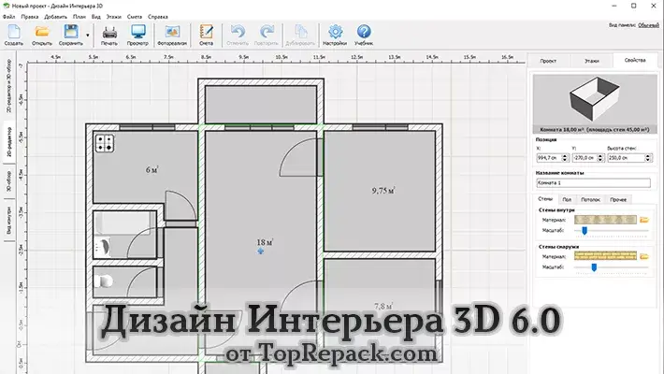Click the Создать new project icon
Image resolution: width=664 pixels, height=374 pixels.
click(x=14, y=35)
